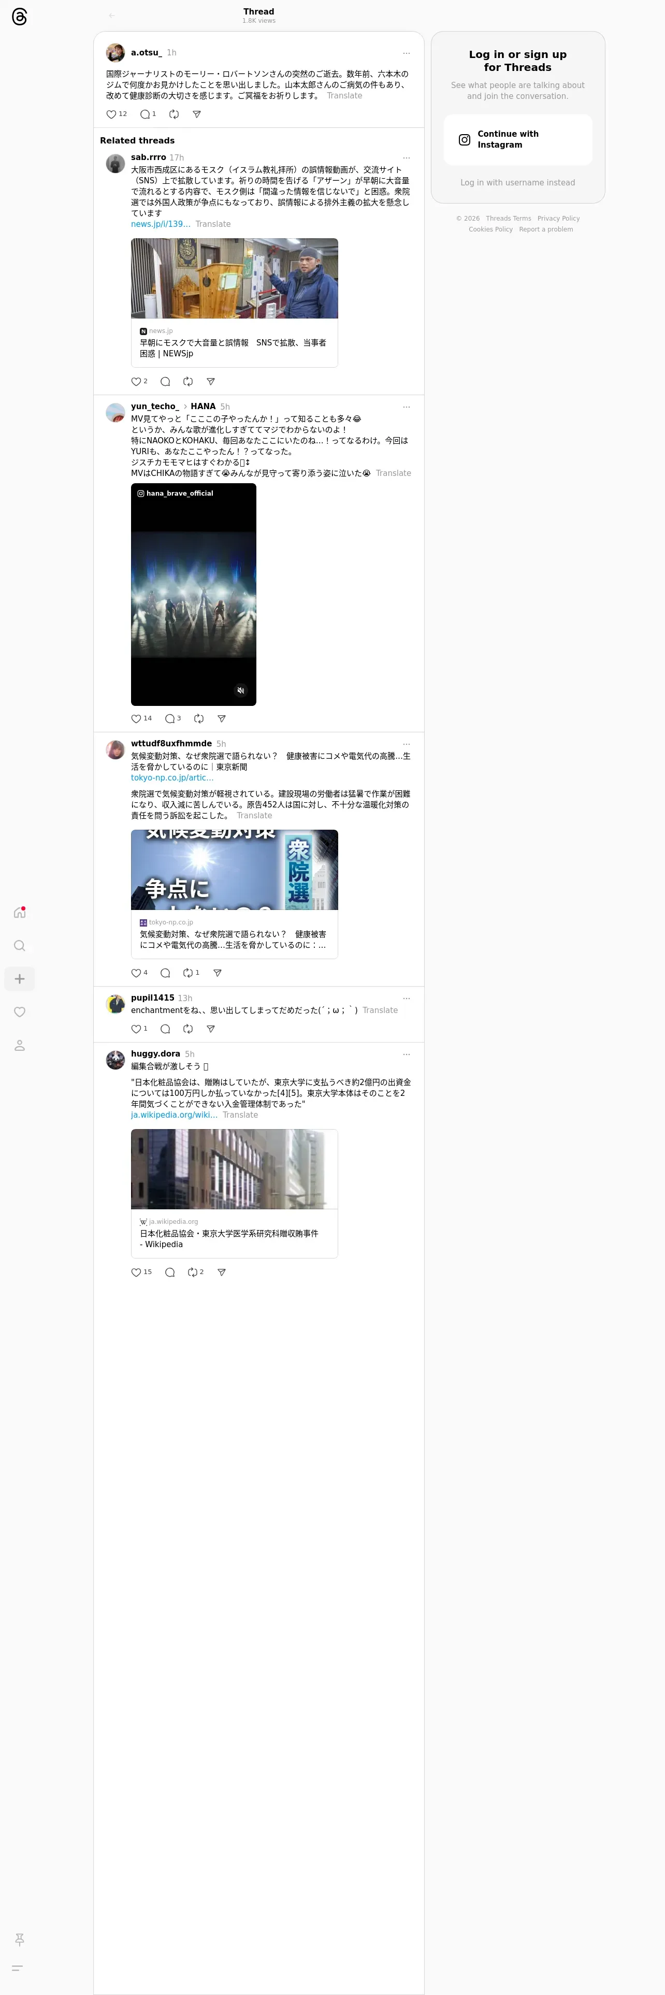Open Activity heart icon in sidebar
Screen dimensions: 665x1995
coord(19,1012)
